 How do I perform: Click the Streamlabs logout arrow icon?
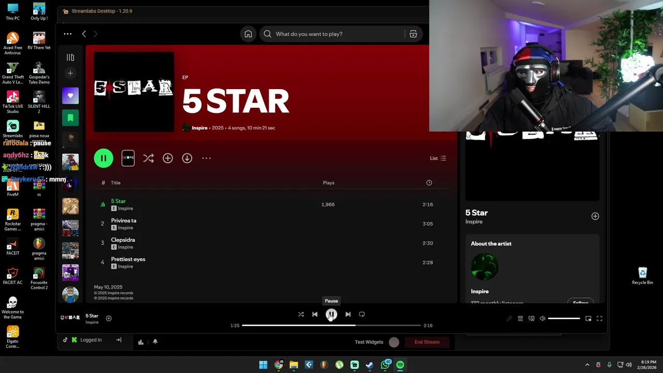119,340
